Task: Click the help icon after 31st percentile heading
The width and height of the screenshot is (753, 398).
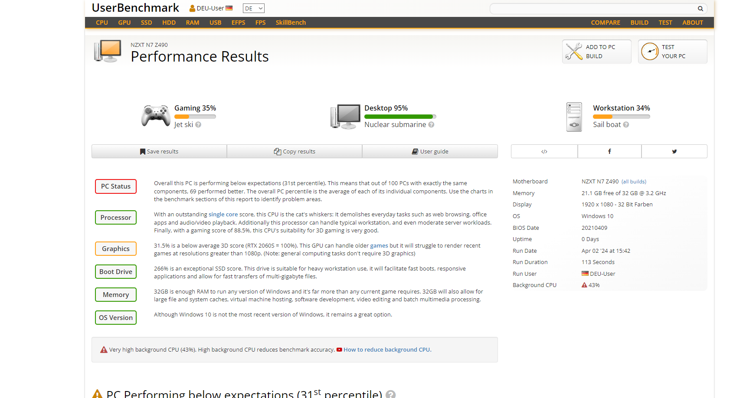Action: (390, 394)
